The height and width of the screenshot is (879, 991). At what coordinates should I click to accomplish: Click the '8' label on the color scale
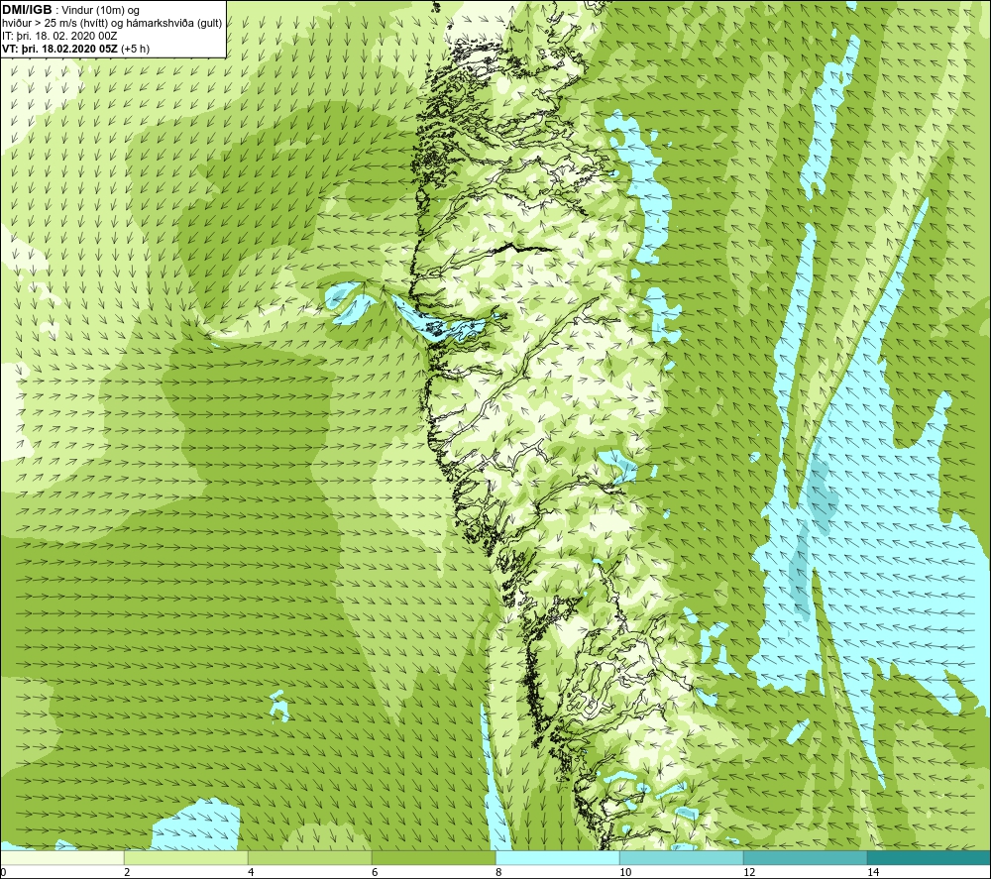[x=498, y=872]
